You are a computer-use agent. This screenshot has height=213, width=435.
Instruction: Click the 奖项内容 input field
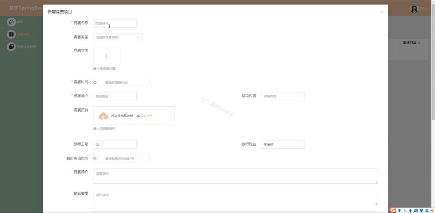tap(282, 96)
